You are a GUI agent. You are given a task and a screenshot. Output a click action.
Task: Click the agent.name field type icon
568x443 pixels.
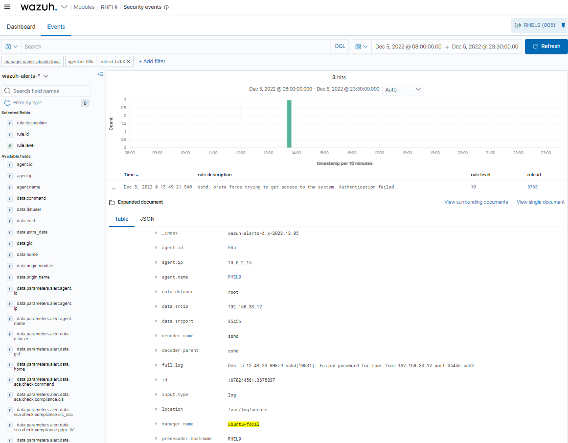(10, 187)
